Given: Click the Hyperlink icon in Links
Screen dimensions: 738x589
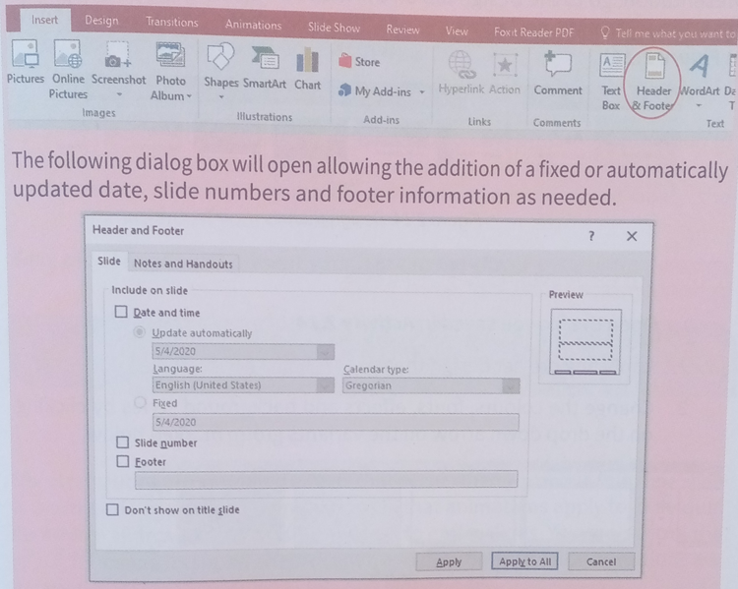Looking at the screenshot, I should [460, 63].
